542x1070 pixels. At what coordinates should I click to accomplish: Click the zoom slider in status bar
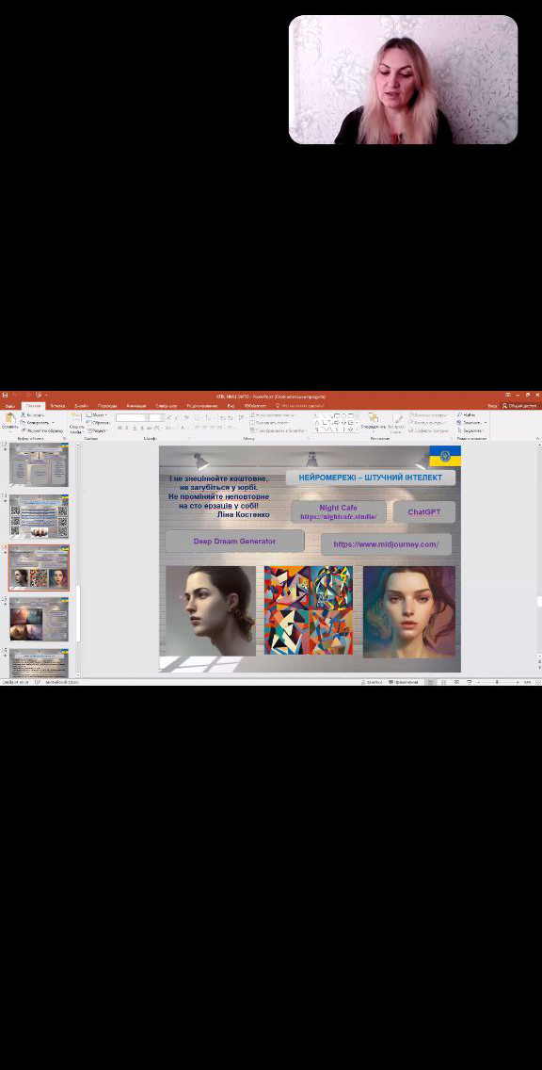coord(496,682)
